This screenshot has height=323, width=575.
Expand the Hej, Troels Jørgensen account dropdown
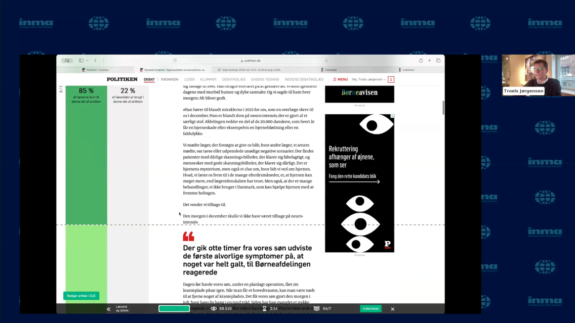[x=369, y=79]
